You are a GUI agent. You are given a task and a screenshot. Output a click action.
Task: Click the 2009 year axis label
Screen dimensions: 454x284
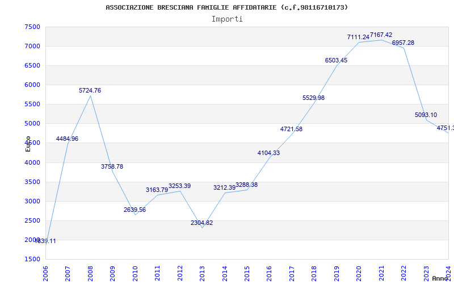tap(112, 274)
